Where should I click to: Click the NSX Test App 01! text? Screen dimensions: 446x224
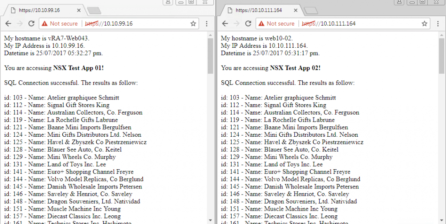point(78,68)
